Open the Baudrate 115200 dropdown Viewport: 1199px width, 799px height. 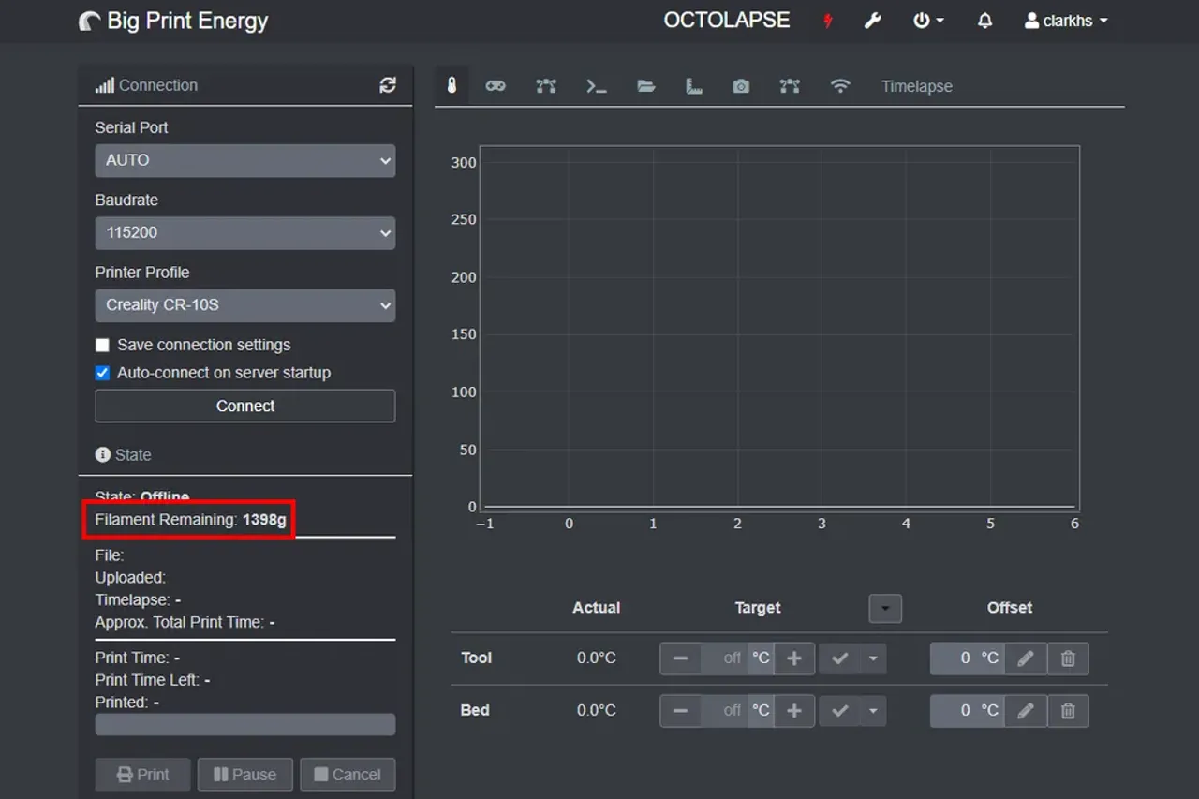coord(245,232)
